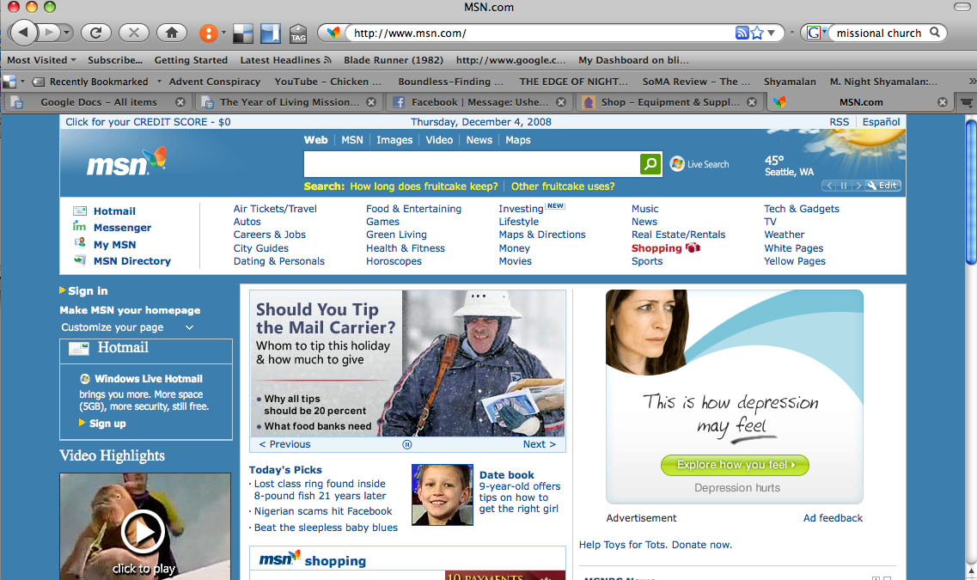Switch to the Google Docs tab

tap(95, 101)
